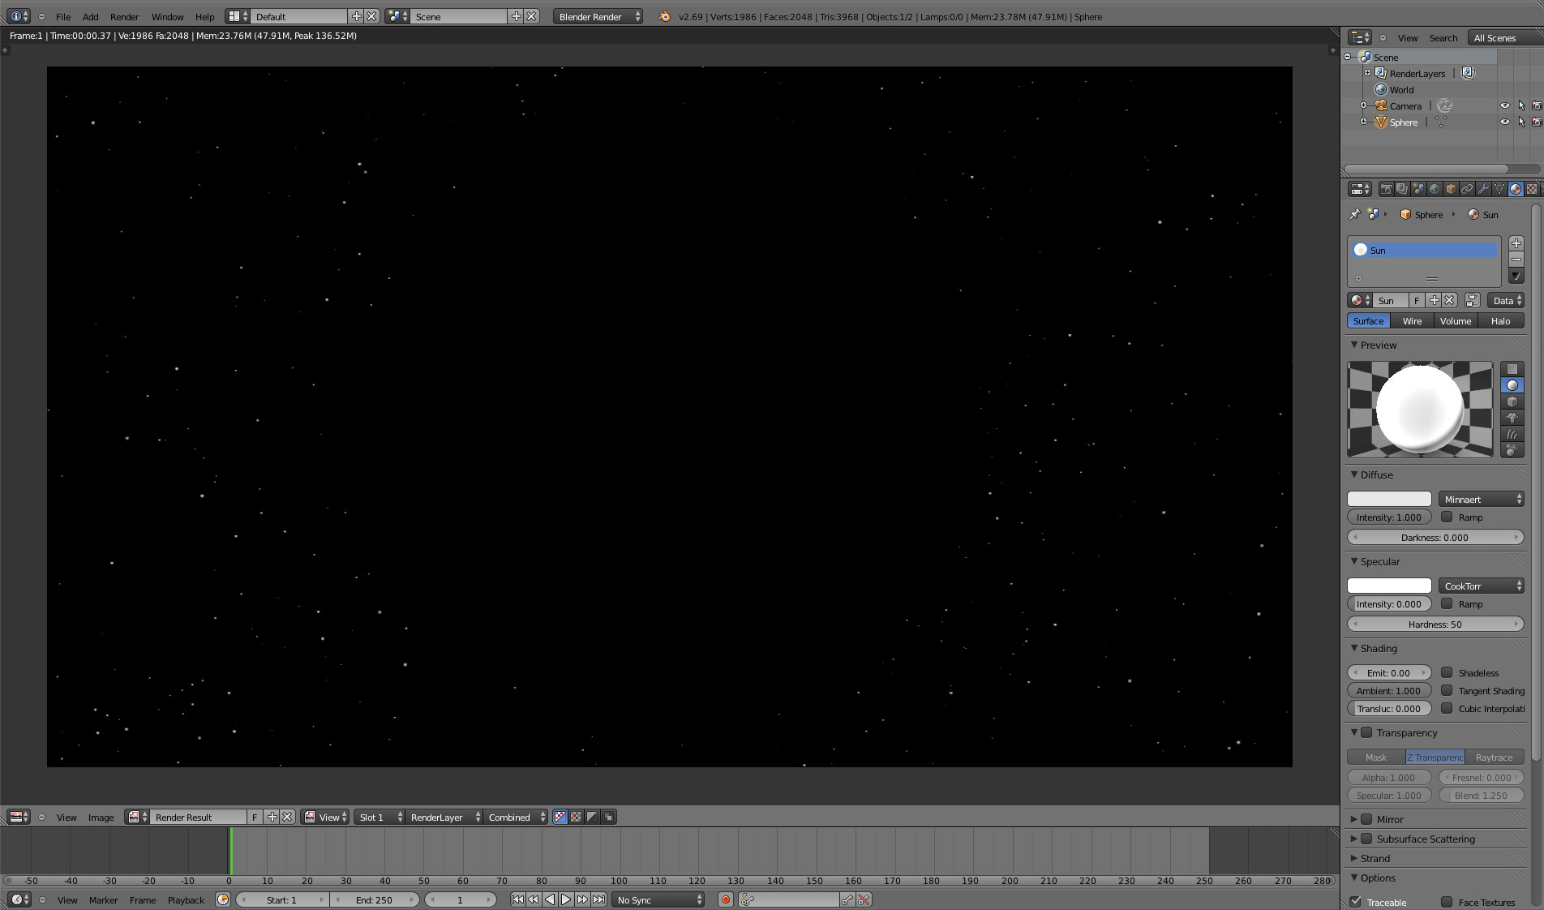Enable automatic keyframe record button
Viewport: 1544px width, 910px height.
point(726,899)
